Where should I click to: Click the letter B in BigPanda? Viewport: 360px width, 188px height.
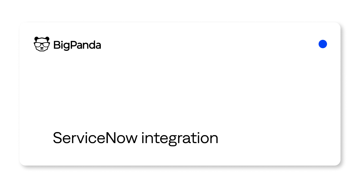click(x=56, y=45)
